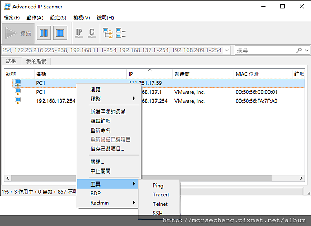The height and width of the screenshot is (226, 311).
Task: Sort by the MAC 位址 column header
Action: coord(263,74)
